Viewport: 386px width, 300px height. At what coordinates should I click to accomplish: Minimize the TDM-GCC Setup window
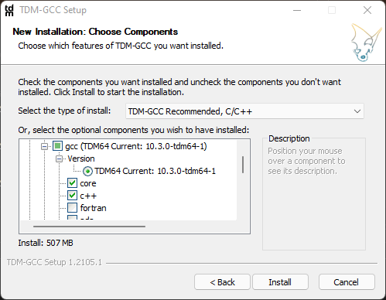pos(297,10)
